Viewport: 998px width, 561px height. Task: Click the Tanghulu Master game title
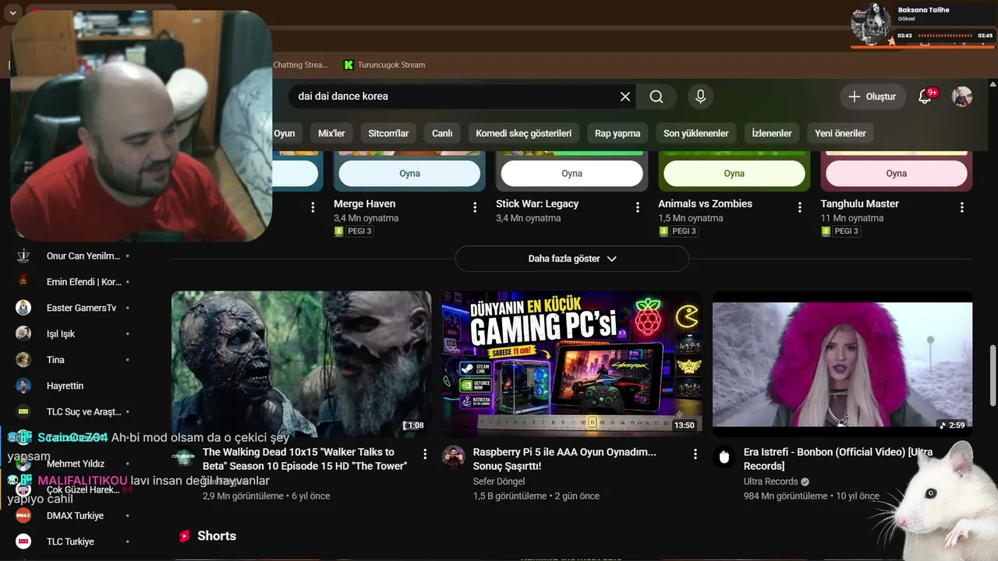860,204
